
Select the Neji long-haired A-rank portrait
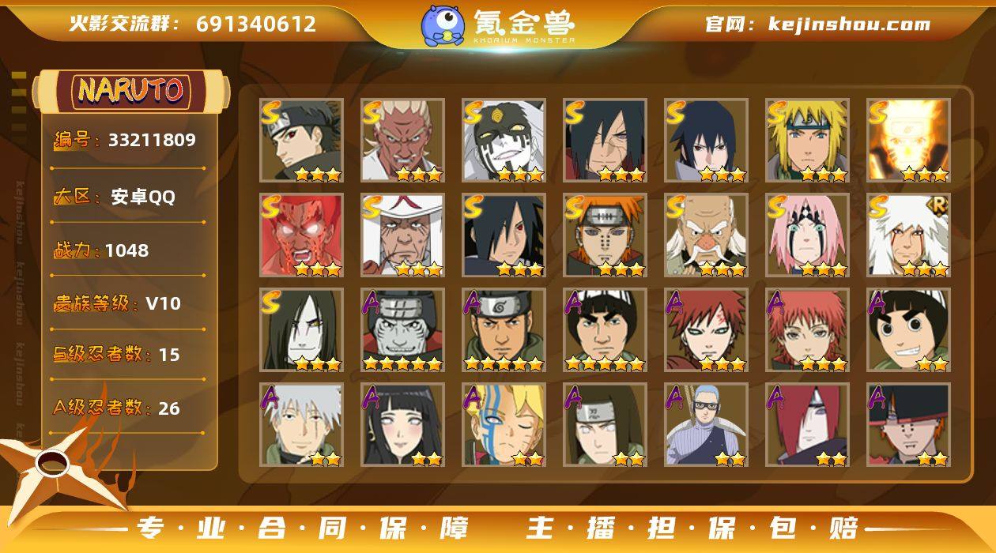[x=605, y=424]
